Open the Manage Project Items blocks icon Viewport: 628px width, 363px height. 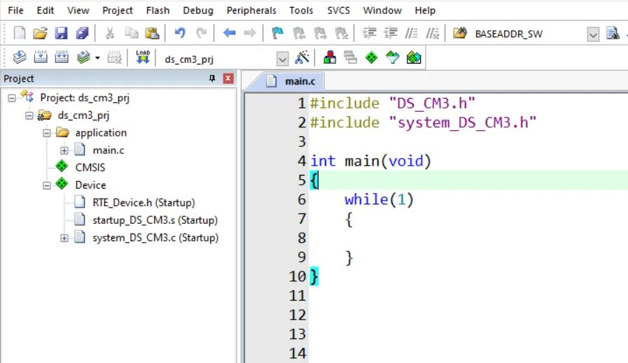click(330, 57)
